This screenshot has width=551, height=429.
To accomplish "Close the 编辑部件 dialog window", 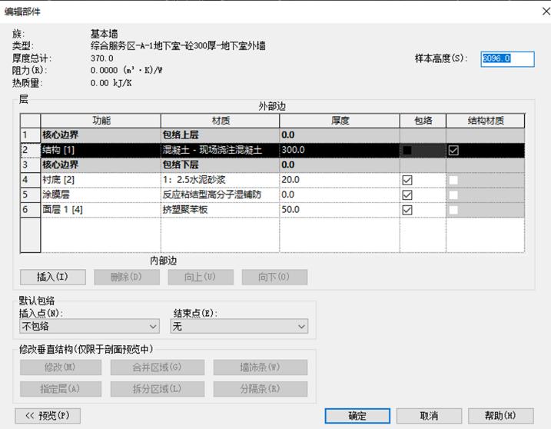I will point(546,12).
